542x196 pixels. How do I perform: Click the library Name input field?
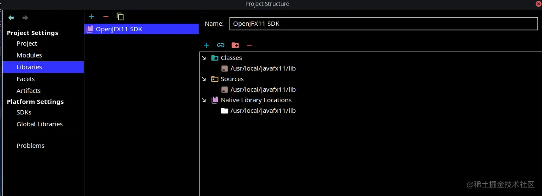point(384,24)
